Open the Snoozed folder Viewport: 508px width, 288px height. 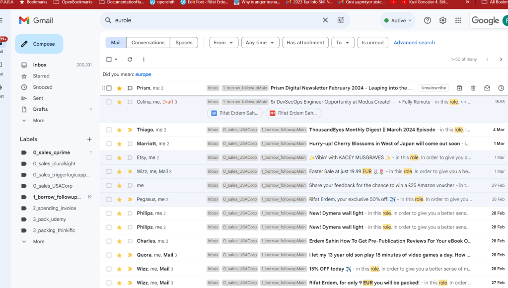42,87
